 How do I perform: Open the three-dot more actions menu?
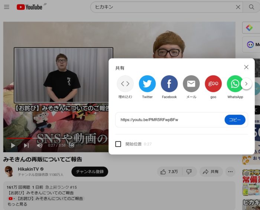pyautogui.click(x=230, y=172)
